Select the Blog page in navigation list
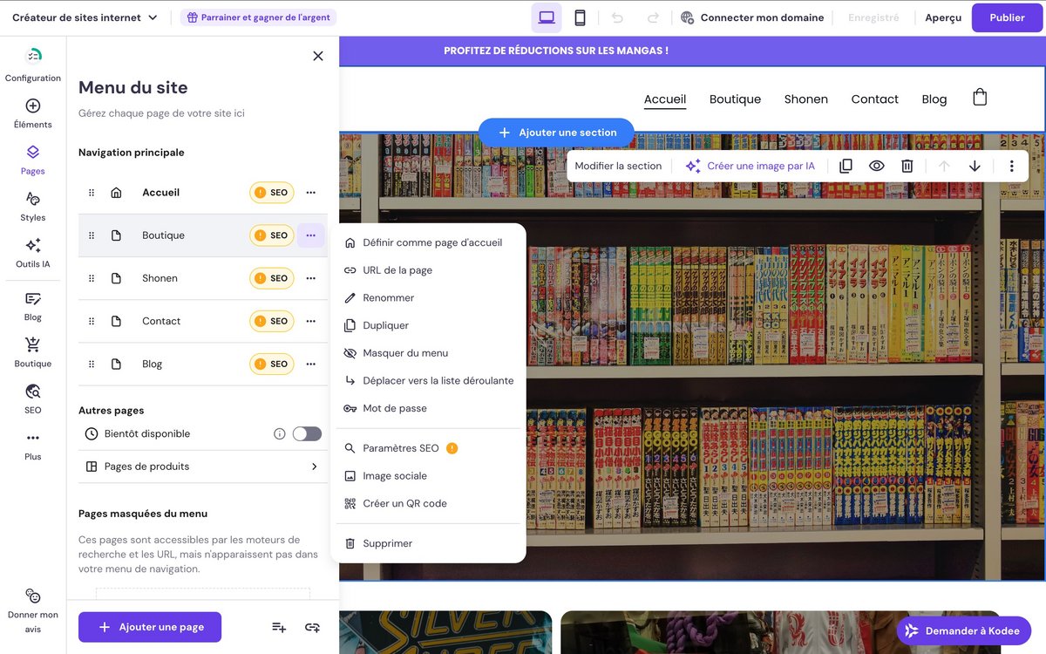This screenshot has height=654, width=1046. [x=153, y=364]
